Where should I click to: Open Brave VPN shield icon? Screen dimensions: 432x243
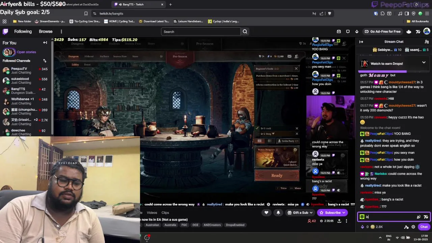pyautogui.click(x=413, y=13)
